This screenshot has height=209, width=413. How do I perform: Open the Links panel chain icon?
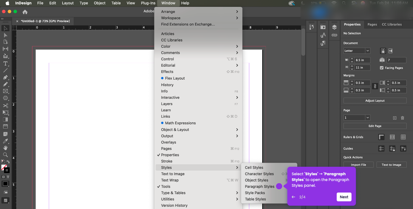pos(334,35)
